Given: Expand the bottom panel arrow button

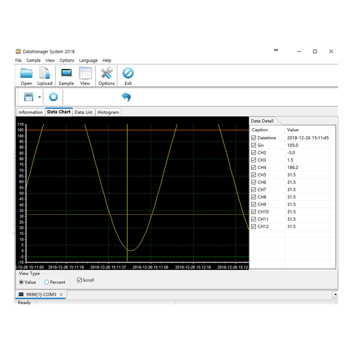Looking at the screenshot, I should pos(336,294).
